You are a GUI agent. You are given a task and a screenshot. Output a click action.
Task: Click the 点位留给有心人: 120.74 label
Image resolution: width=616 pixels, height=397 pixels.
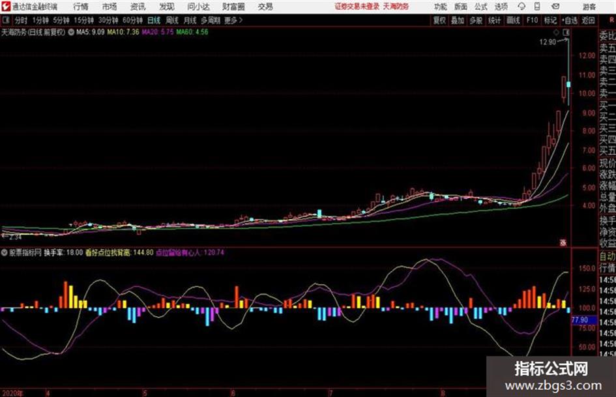click(190, 252)
